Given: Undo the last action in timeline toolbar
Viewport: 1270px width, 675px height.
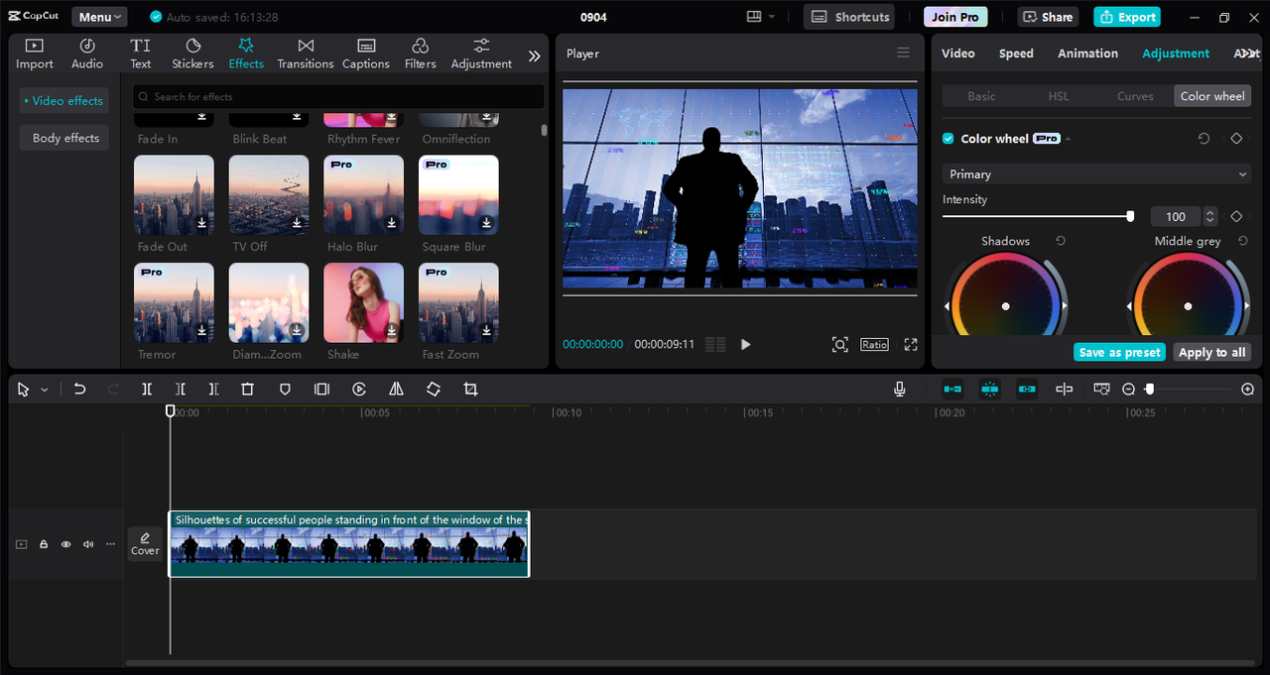Looking at the screenshot, I should point(80,390).
